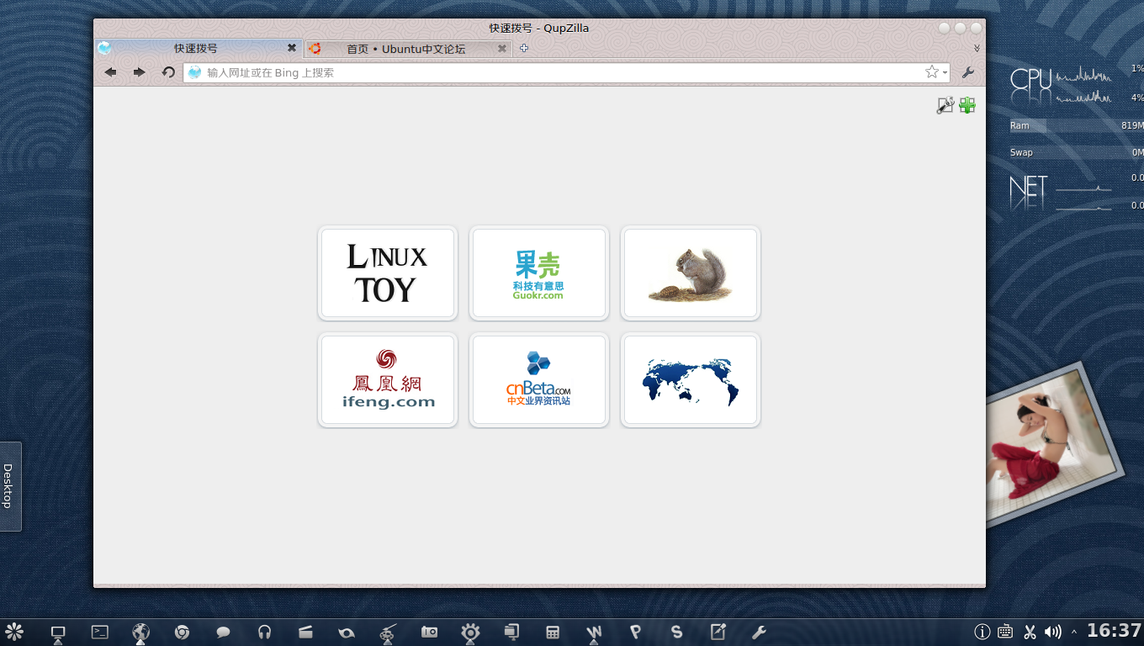Click the globe browser taskbar icon
The image size is (1144, 646).
(x=140, y=632)
